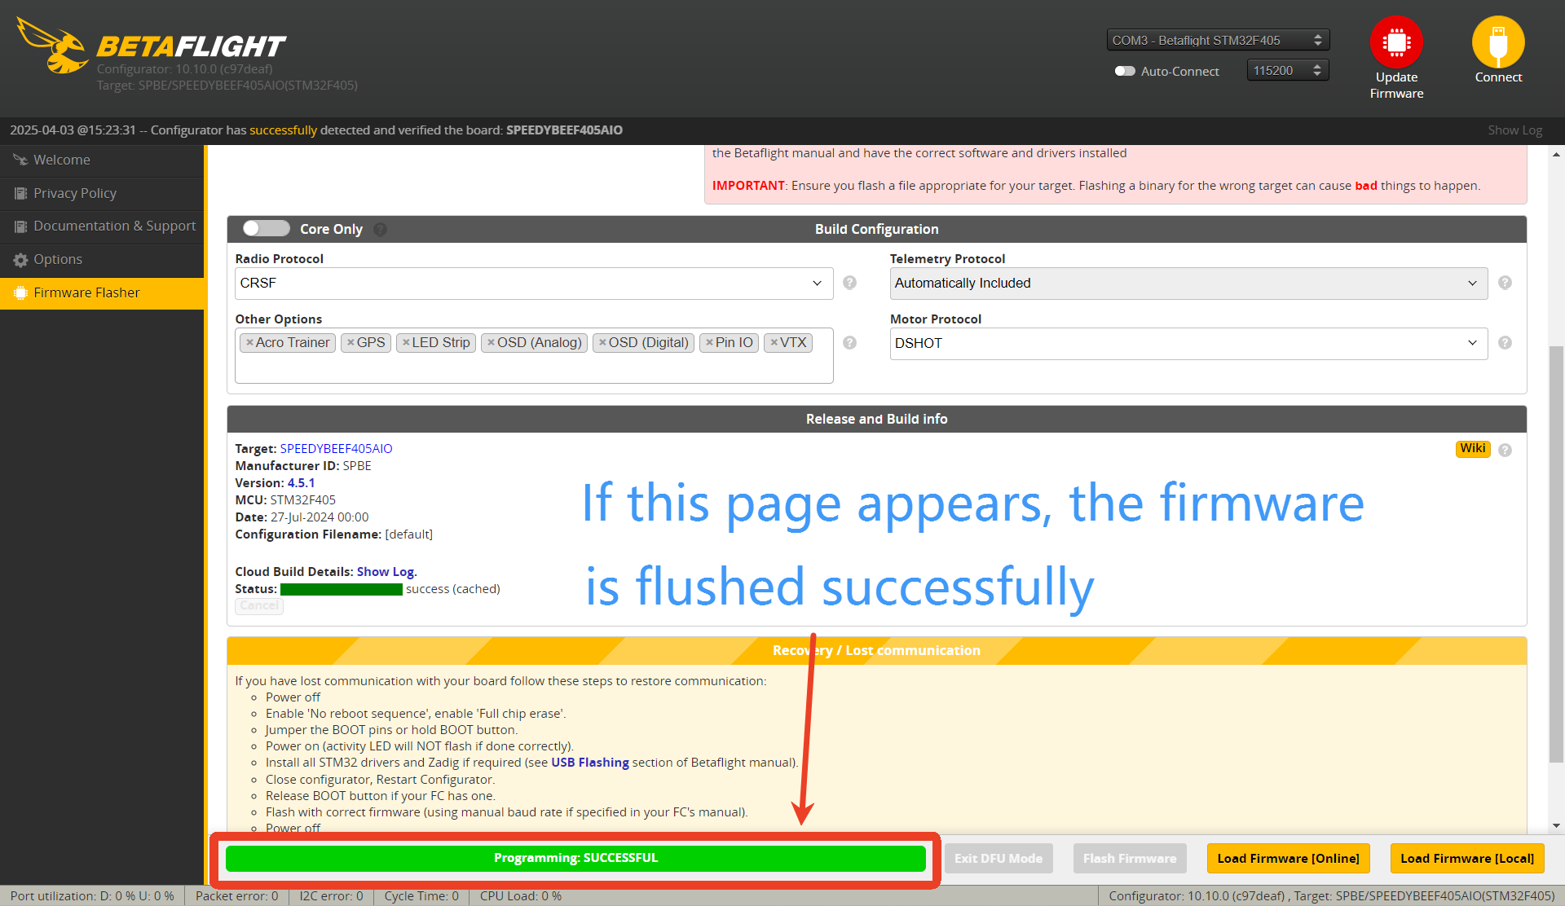This screenshot has height=906, width=1565.
Task: Click the Welcome sidebar icon
Action: click(x=20, y=160)
